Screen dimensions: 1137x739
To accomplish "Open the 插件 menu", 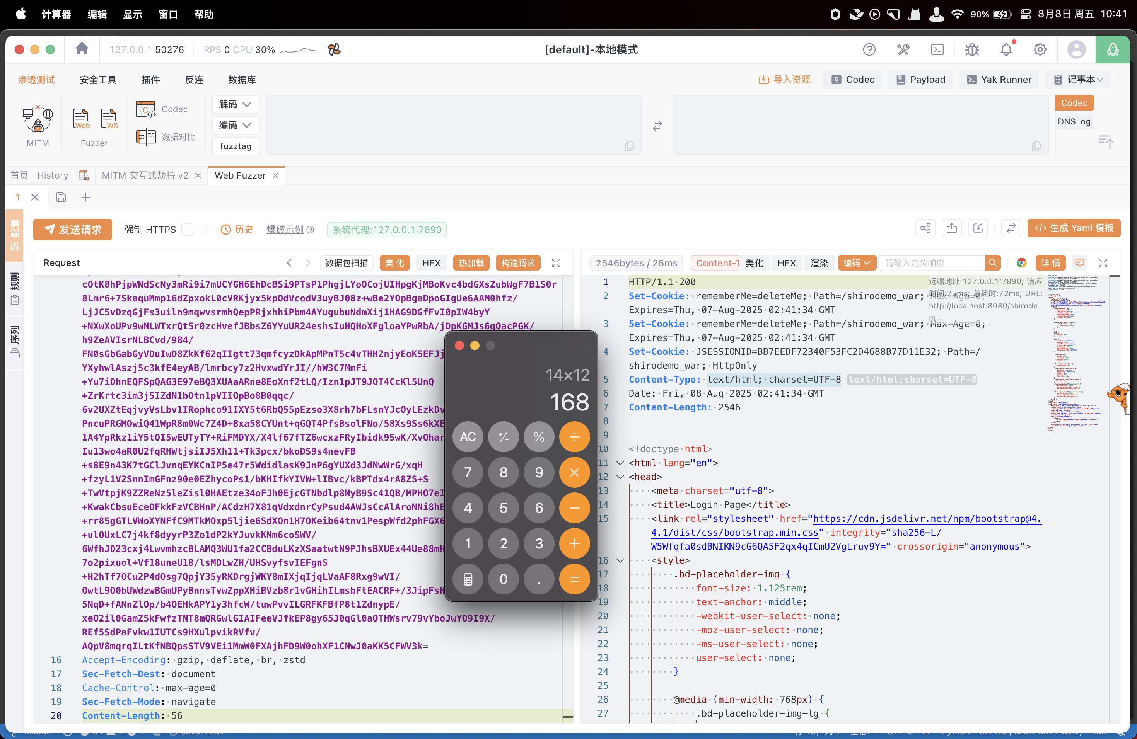I will [x=150, y=80].
